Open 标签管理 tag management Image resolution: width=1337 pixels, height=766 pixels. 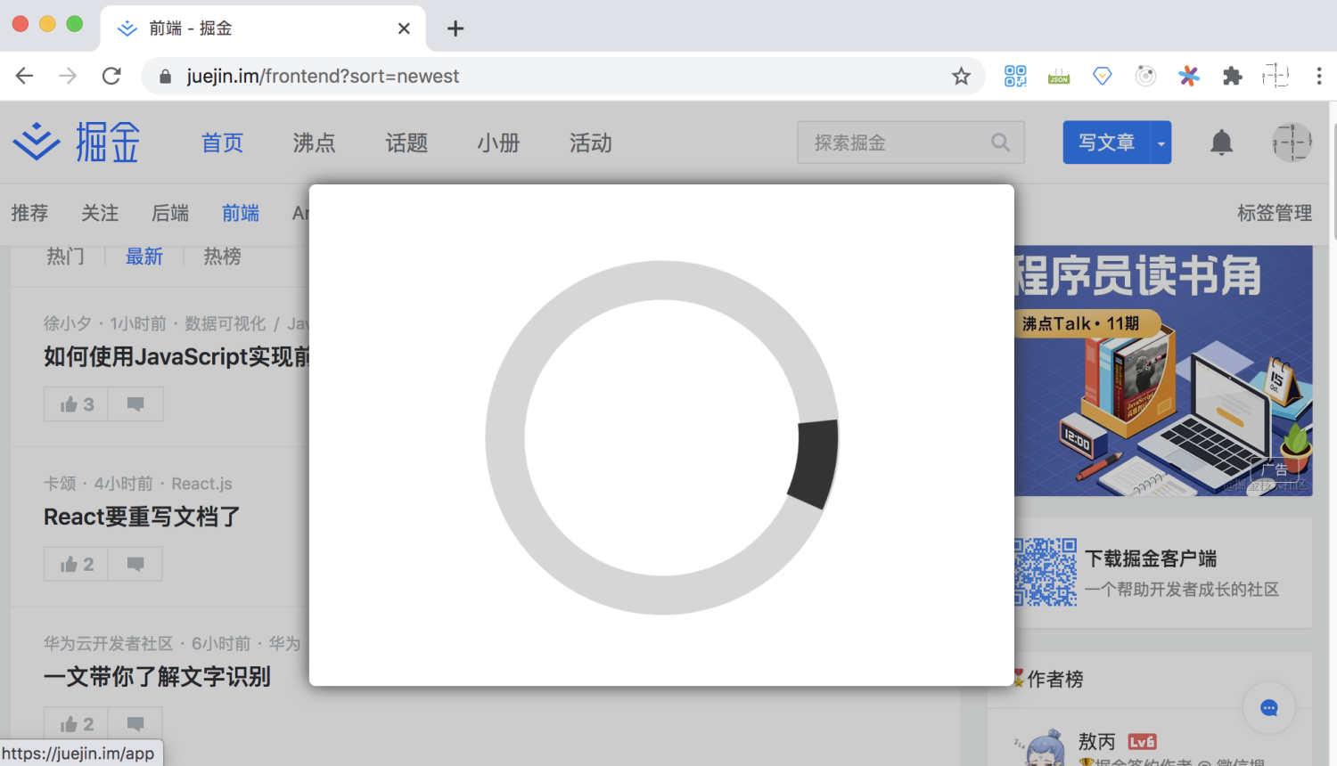(1275, 213)
